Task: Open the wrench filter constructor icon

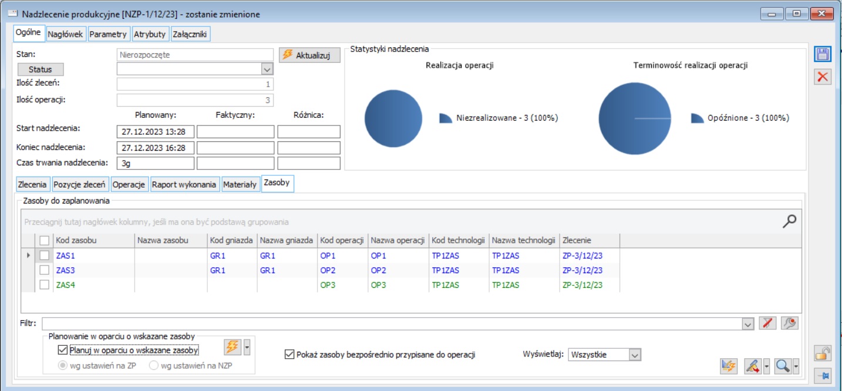Action: tap(790, 323)
